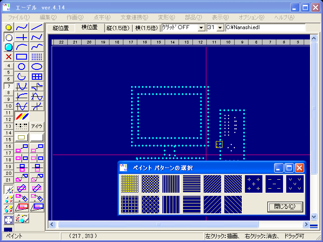Screen dimensions: 323x242
Task: Toggle 縦(1.5倍) vertical scale button
Action: tap(118, 28)
